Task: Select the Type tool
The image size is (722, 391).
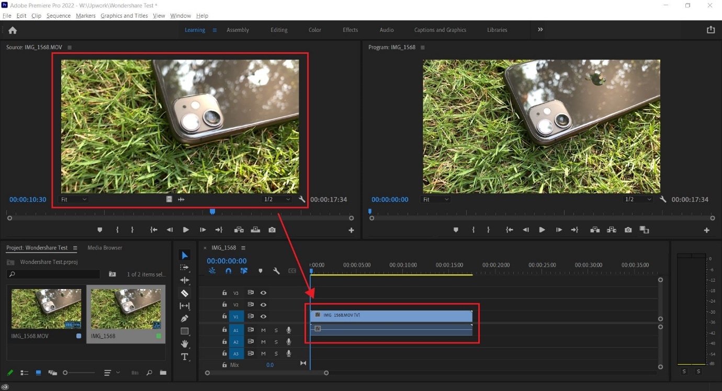Action: pos(185,356)
